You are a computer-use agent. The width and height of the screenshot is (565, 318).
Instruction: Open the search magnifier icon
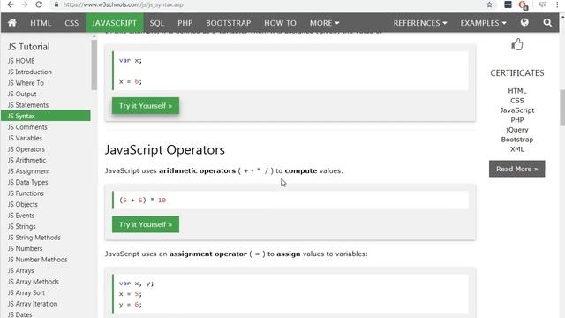[547, 23]
